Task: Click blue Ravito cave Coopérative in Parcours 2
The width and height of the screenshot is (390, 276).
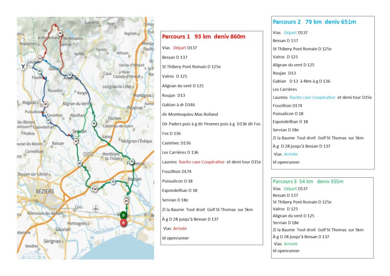Action: 312,97
